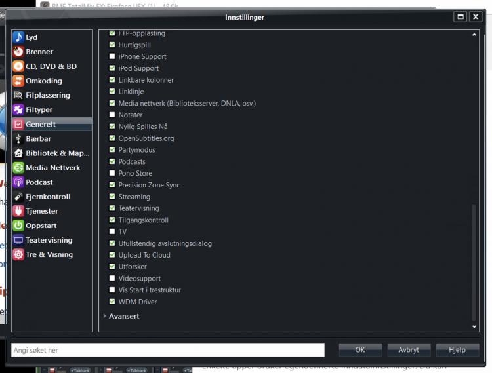Viewport: 492px width, 373px height.
Task: Toggle the Streaming checkbox
Action: pyautogui.click(x=112, y=197)
